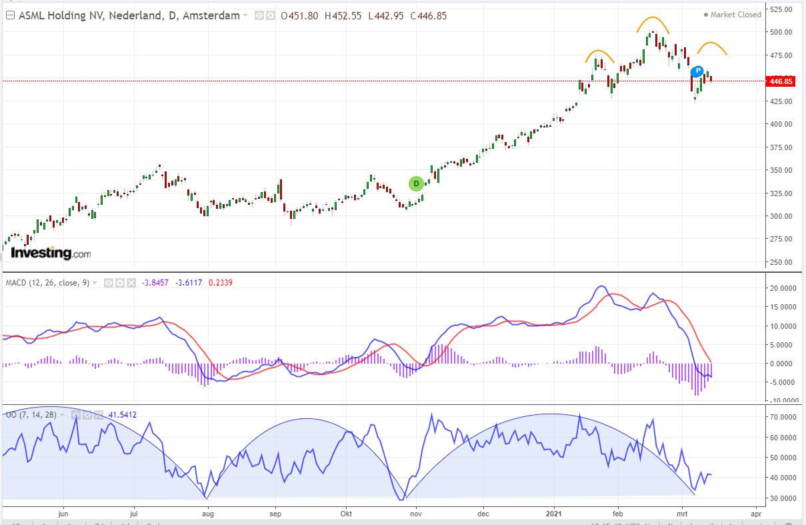Click the aug label on time axis
Image resolution: width=806 pixels, height=525 pixels.
[207, 514]
